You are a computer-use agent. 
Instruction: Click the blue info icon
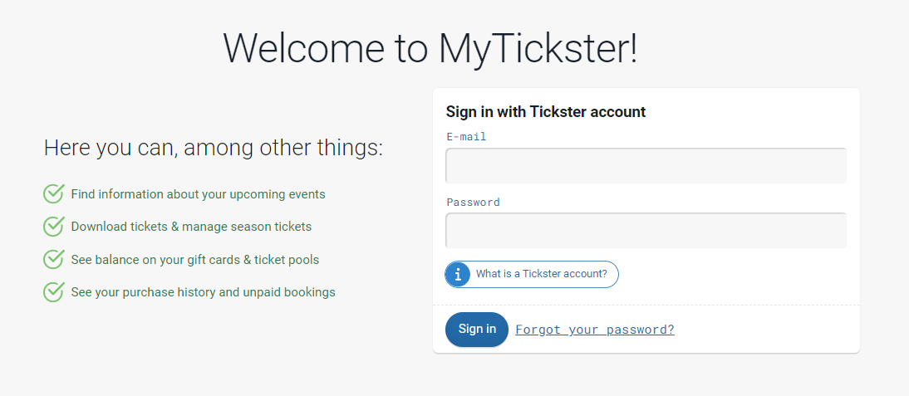tap(458, 274)
